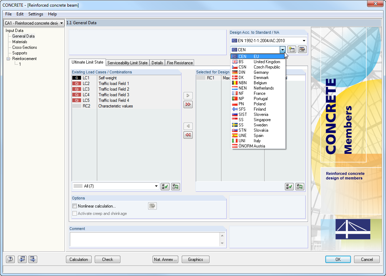The image size is (386, 276).
Task: Go to next module window arrow icon
Action: pyautogui.click(x=33, y=259)
